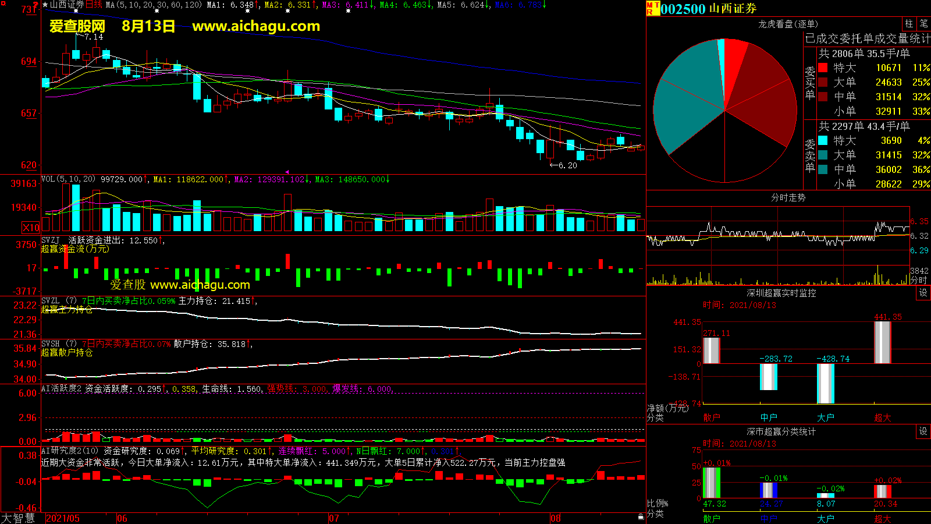
Task: Open 设 settings for 深圳超赢实时监控
Action: (923, 293)
